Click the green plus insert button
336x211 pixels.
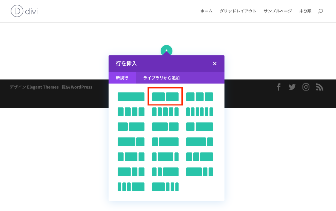[167, 50]
